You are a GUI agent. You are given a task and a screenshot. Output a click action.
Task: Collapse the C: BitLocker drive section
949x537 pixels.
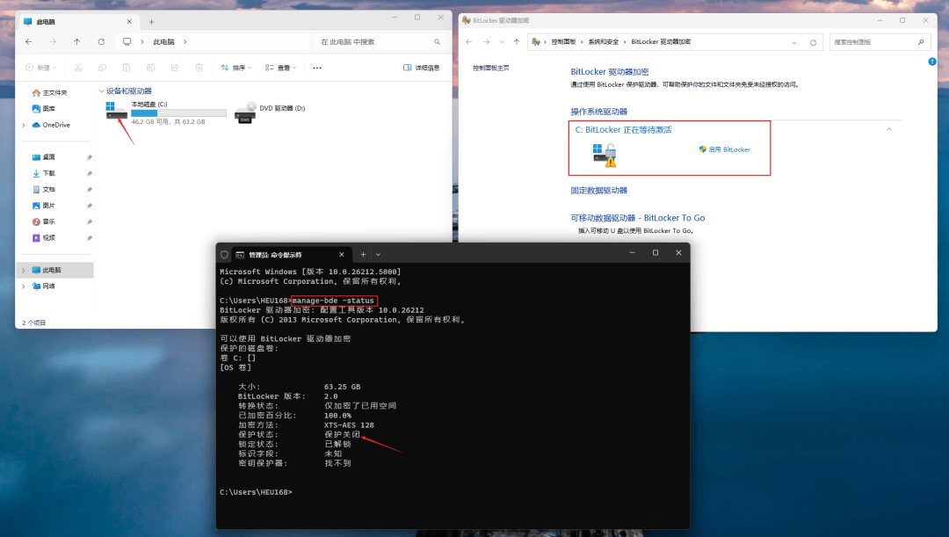pyautogui.click(x=888, y=129)
